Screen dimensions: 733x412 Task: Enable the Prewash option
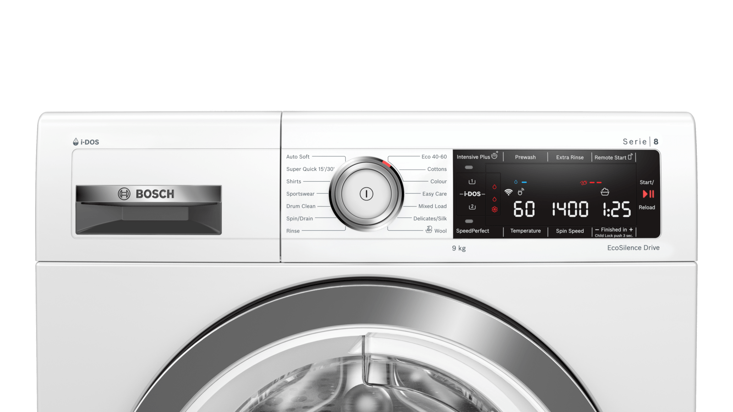coord(525,157)
